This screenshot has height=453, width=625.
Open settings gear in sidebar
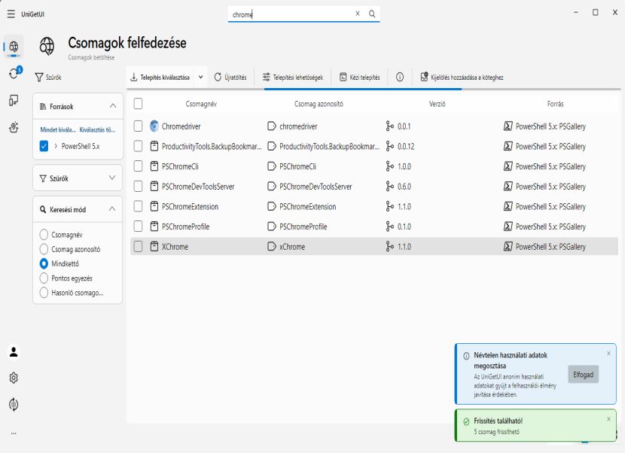click(14, 378)
